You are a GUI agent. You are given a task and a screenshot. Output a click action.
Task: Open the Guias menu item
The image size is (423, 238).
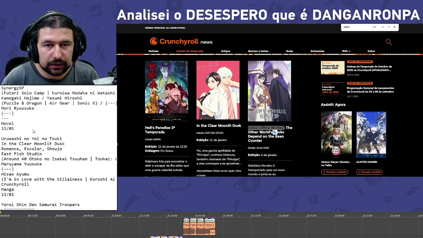[x=289, y=51]
